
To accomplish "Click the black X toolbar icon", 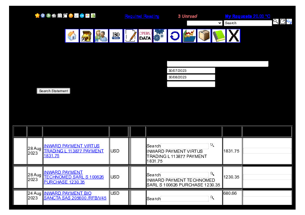I will (x=233, y=36).
